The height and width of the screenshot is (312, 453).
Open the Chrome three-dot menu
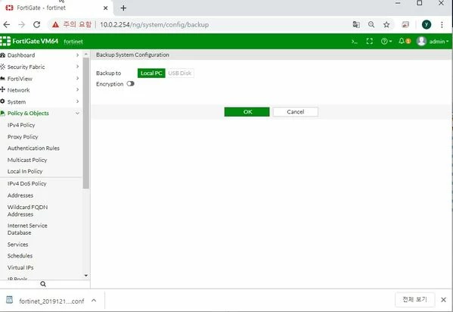pos(442,24)
